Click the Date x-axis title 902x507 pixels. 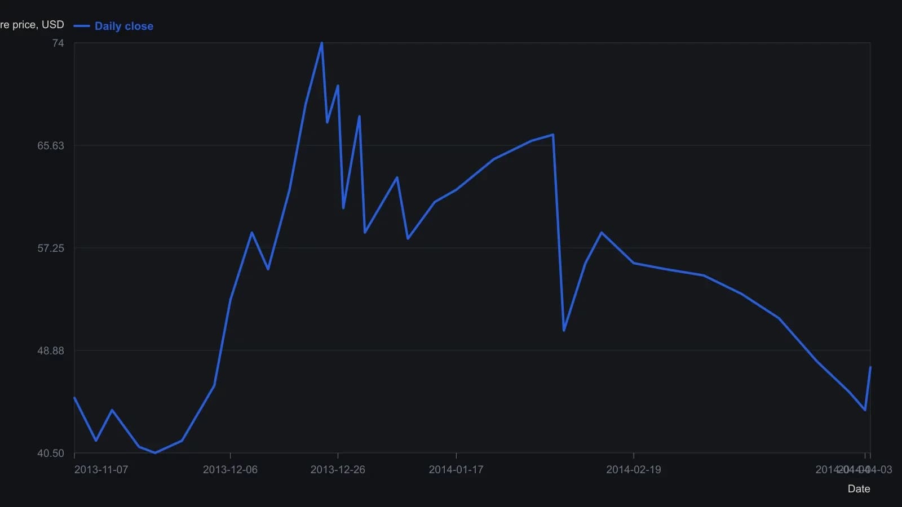859,488
